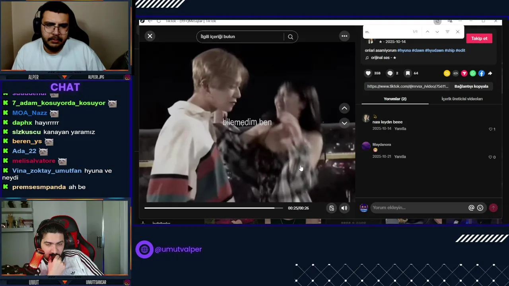
Task: Go to previous video with up chevron
Action: [x=344, y=108]
